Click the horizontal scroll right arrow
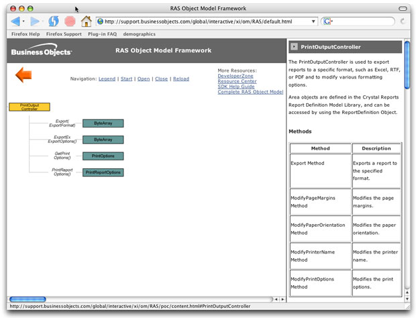The width and height of the screenshot is (416, 318). pyautogui.click(x=282, y=299)
